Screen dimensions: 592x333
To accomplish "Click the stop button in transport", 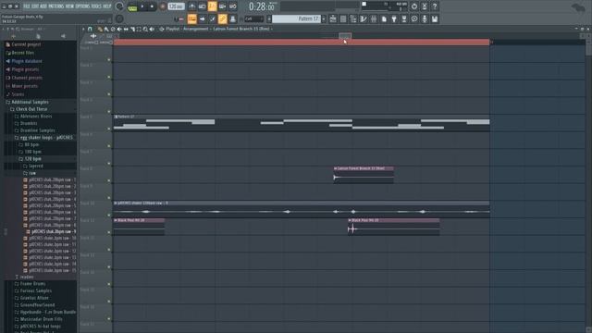I will (x=152, y=6).
